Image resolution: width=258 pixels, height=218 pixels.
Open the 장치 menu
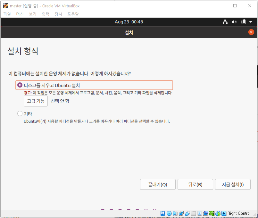coord(58,14)
